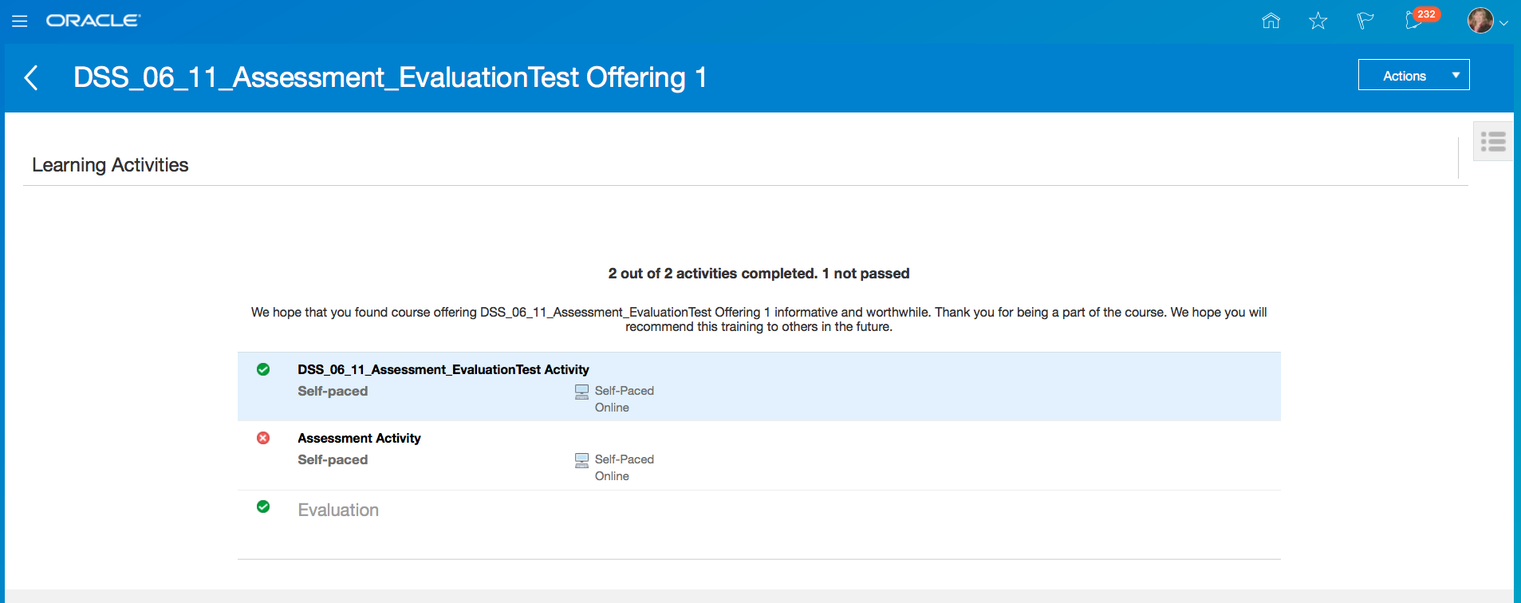Click the Self-Paced Online icon for Assessment Activity
1521x603 pixels.
(581, 460)
